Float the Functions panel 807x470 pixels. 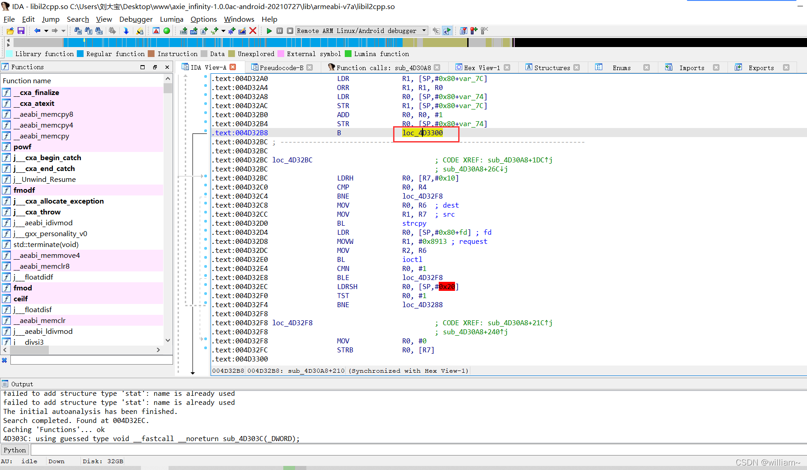[x=155, y=67]
